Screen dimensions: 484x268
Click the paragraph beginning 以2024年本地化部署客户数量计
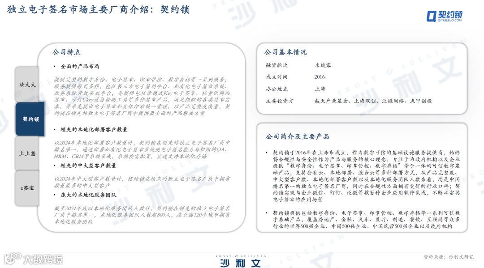142,149
